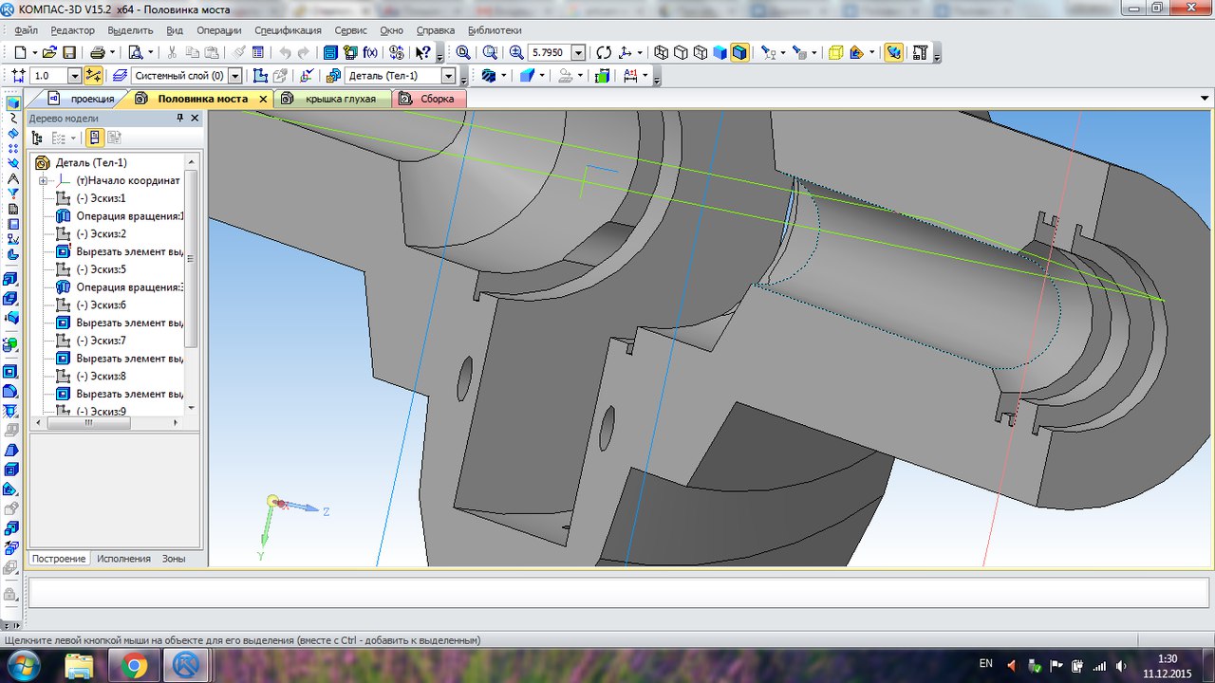Open the Print preview tool
This screenshot has height=683, width=1215.
pyautogui.click(x=136, y=53)
